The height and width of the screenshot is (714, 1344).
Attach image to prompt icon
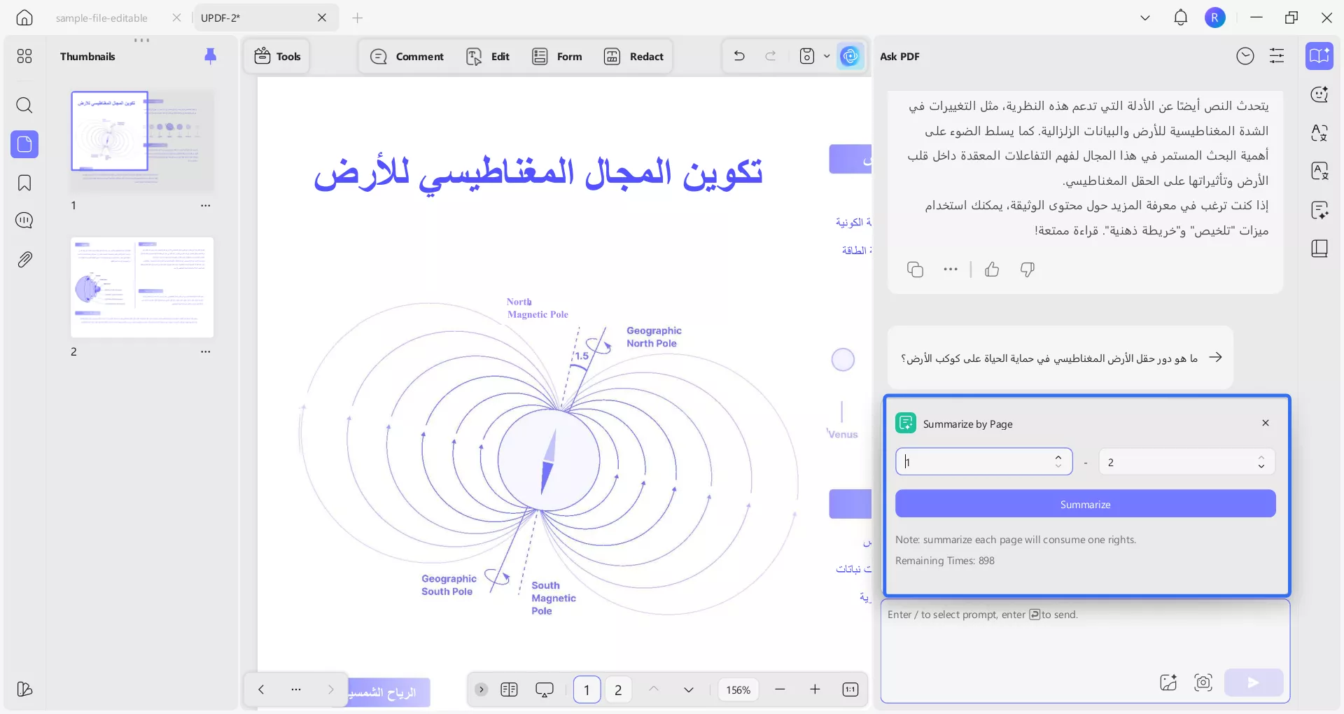(x=1168, y=682)
